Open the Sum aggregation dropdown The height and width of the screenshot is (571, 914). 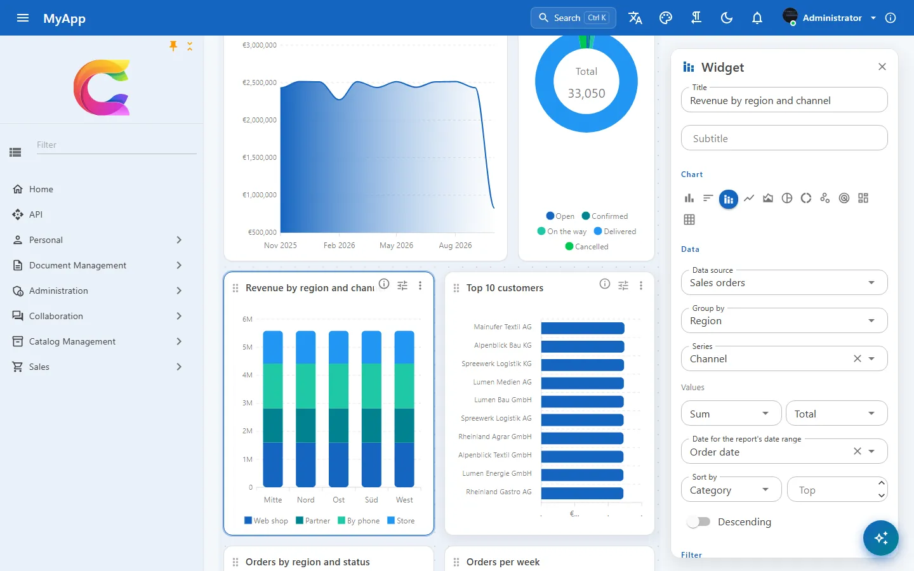(x=732, y=414)
